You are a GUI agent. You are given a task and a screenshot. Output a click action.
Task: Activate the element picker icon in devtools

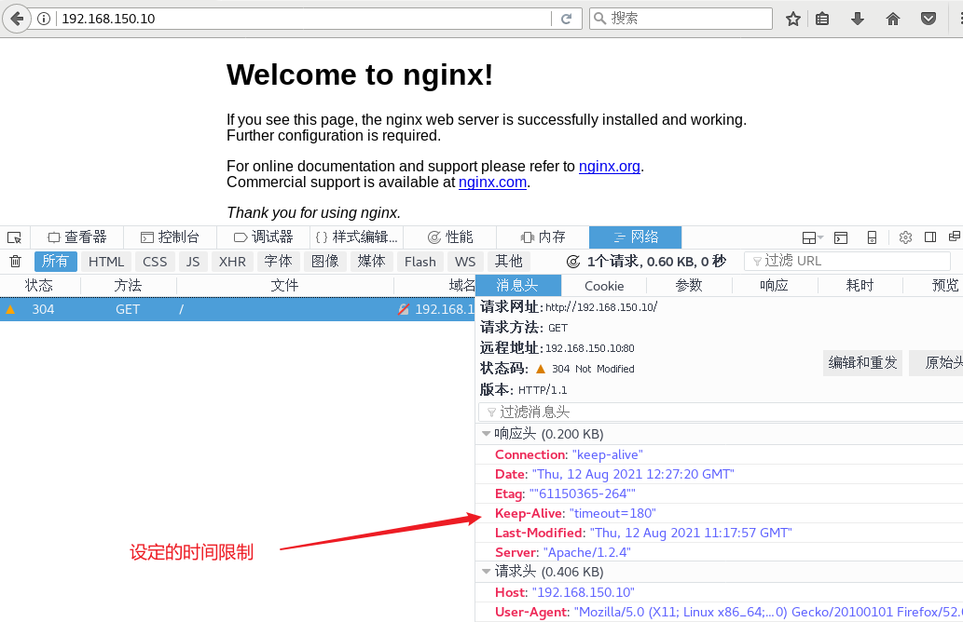pyautogui.click(x=14, y=237)
